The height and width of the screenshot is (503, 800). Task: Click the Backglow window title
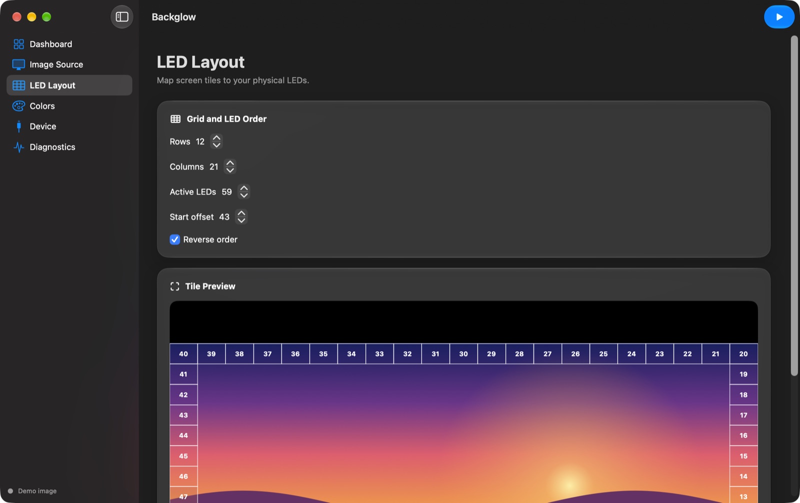pyautogui.click(x=173, y=17)
